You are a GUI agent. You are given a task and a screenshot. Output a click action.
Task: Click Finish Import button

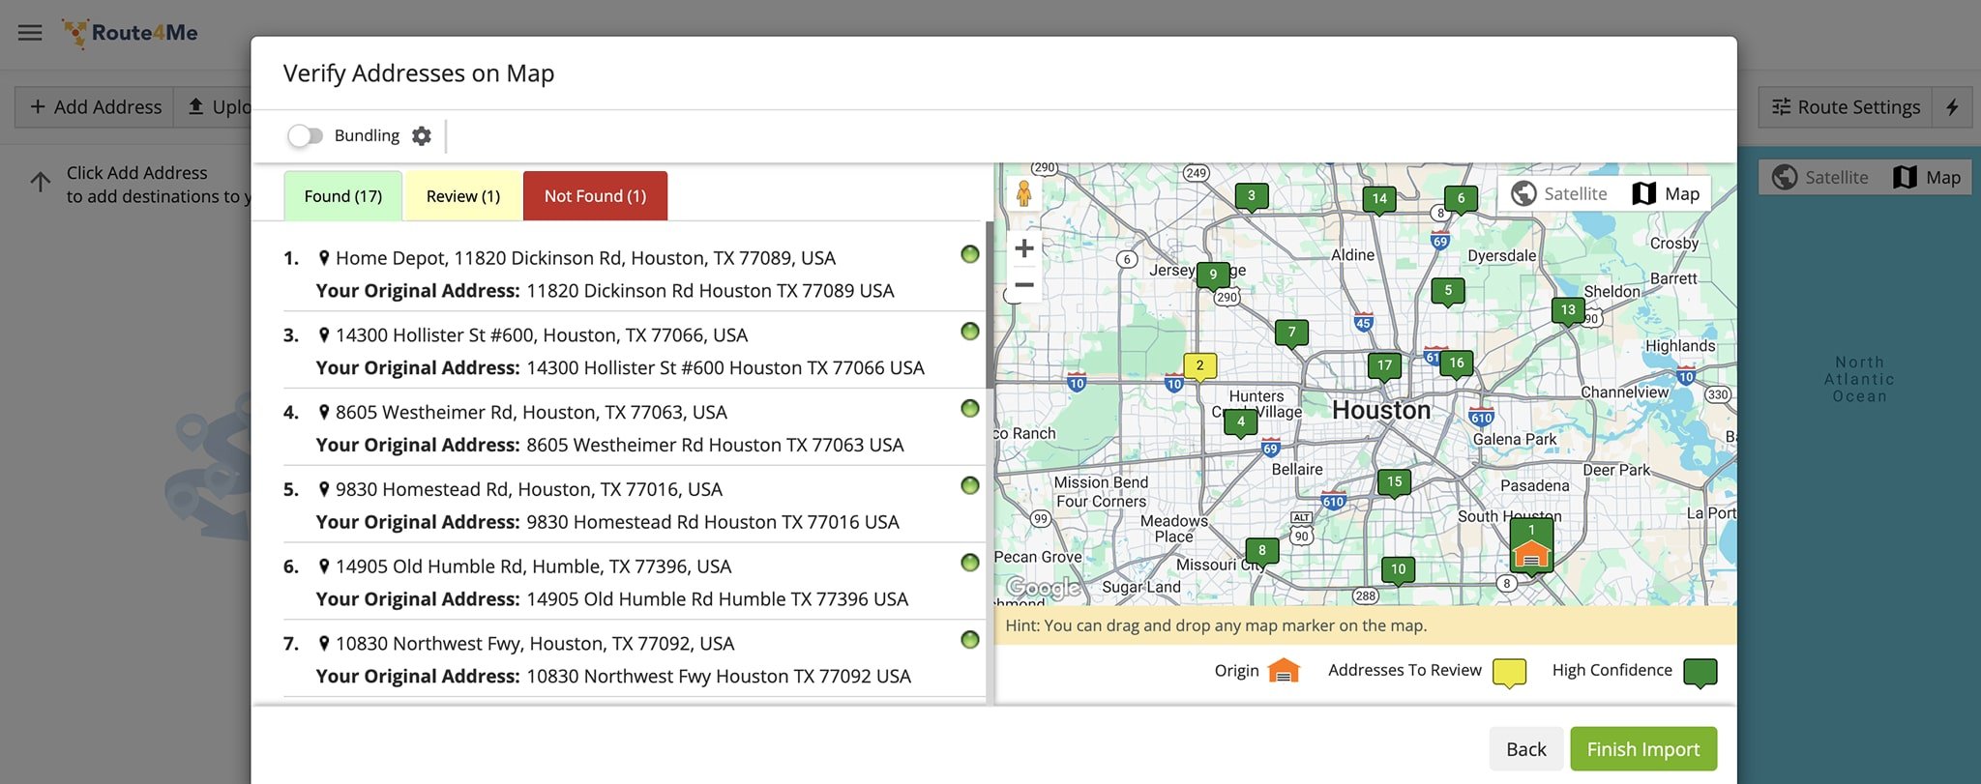tap(1642, 749)
